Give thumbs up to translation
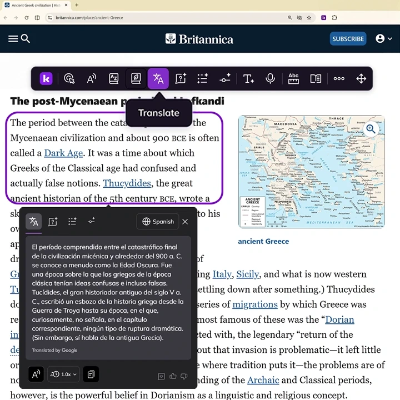 click(173, 376)
